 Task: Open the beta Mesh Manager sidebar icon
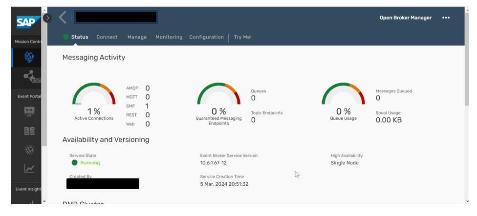click(31, 76)
